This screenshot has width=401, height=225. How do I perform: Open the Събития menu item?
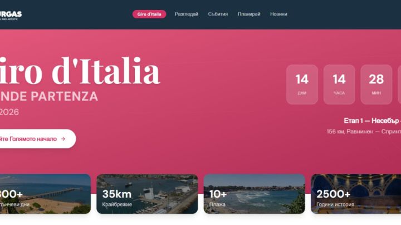(x=218, y=14)
